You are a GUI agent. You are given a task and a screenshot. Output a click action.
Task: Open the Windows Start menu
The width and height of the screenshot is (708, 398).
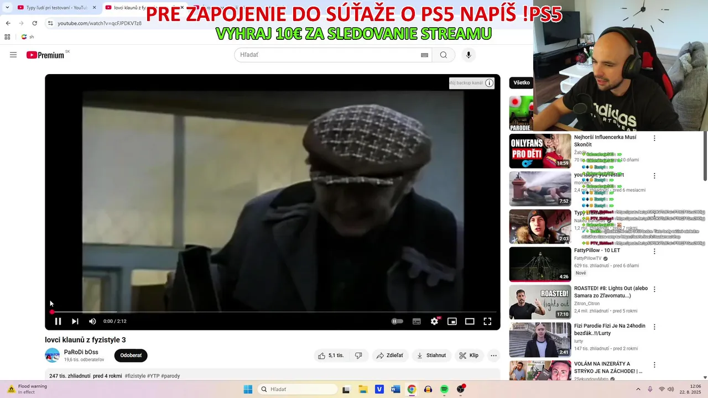[248, 389]
